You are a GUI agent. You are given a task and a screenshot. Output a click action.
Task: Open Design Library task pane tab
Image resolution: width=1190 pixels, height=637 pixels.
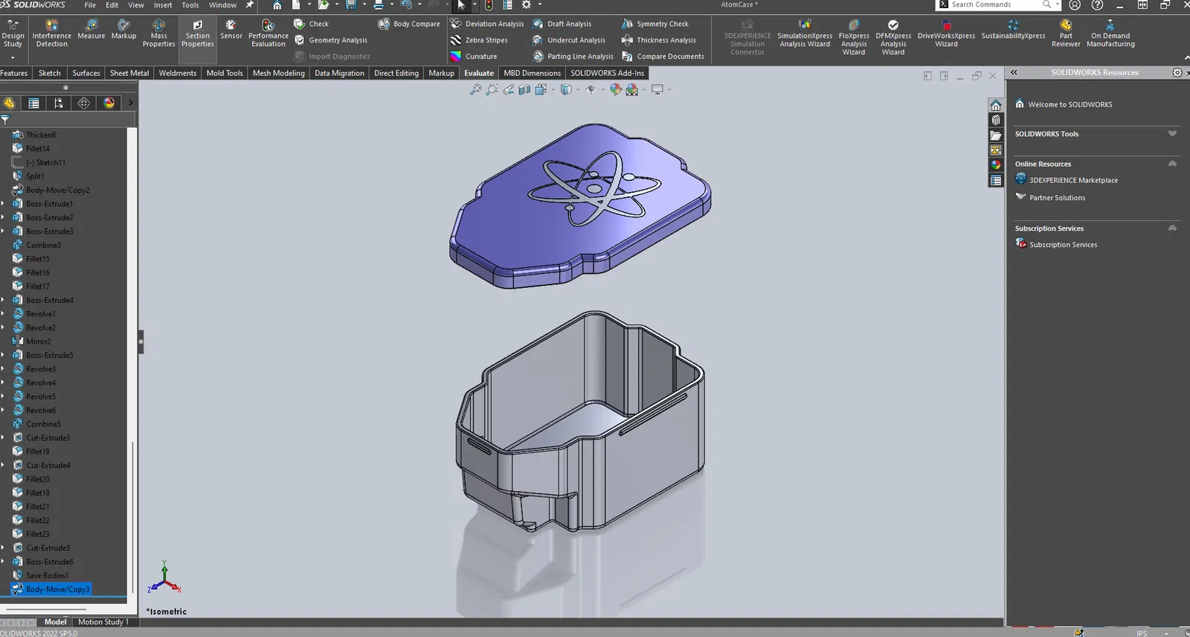996,120
